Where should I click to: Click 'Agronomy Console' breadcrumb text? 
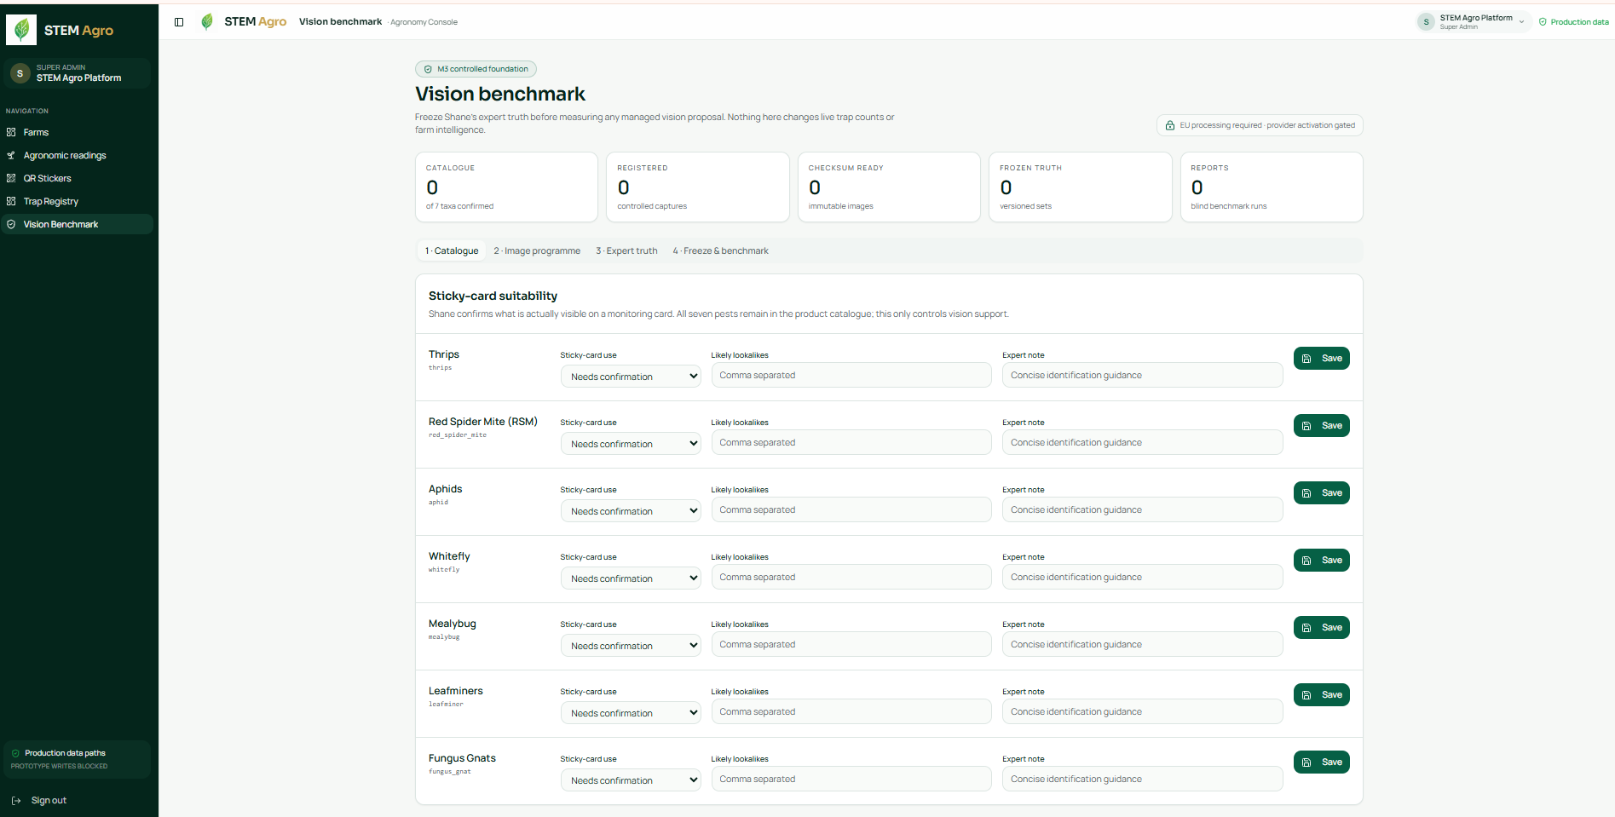pos(424,22)
